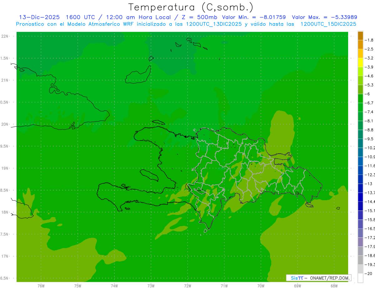375x290 pixels.
Task: Select the '69W' longitude axis label
Action: tap(297, 286)
